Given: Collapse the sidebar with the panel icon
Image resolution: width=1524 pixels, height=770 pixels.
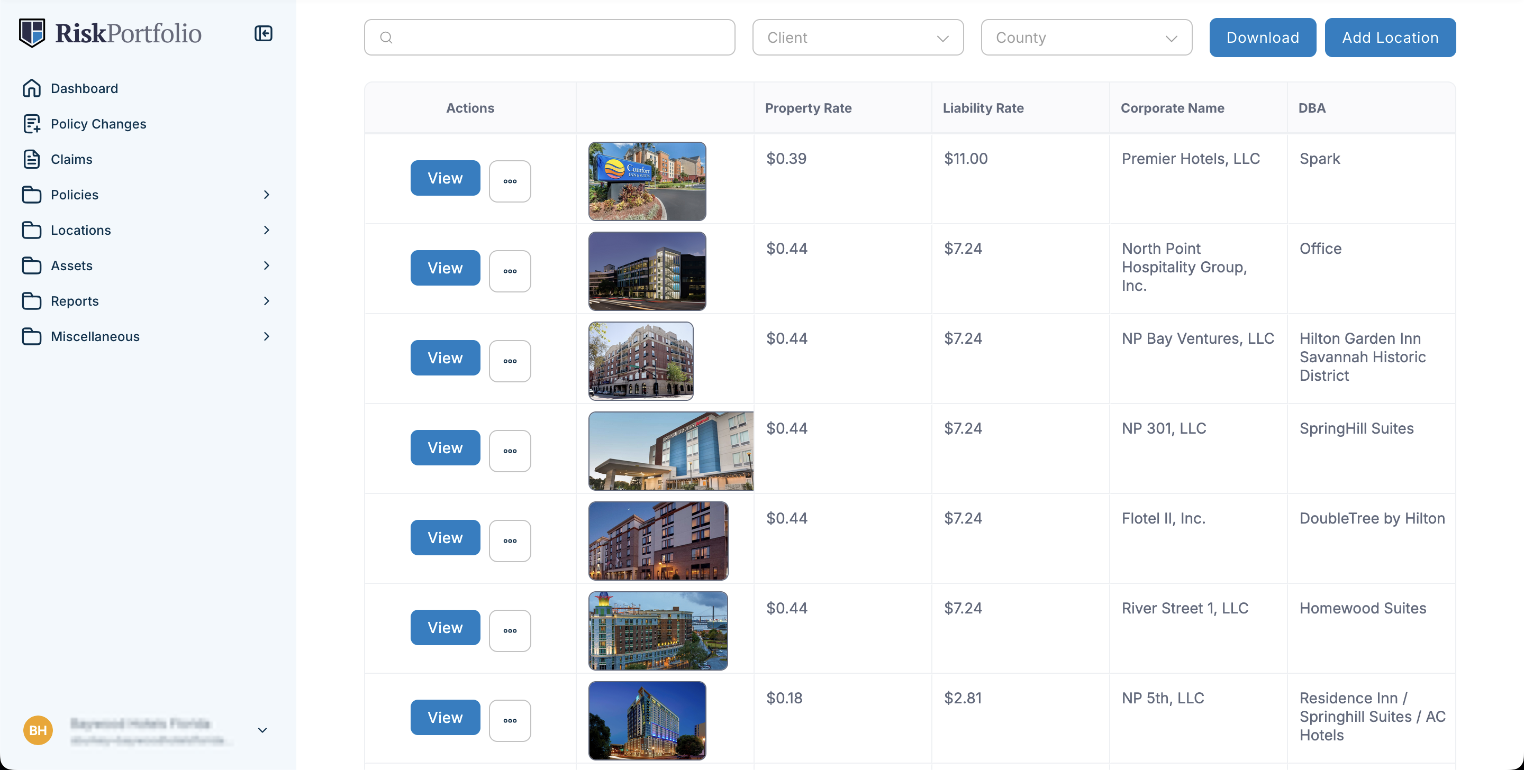Looking at the screenshot, I should coord(264,33).
